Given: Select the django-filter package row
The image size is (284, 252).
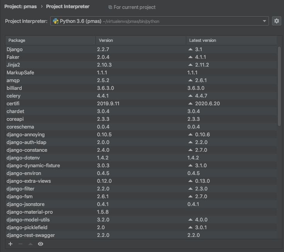Looking at the screenshot, I should pos(141,189).
